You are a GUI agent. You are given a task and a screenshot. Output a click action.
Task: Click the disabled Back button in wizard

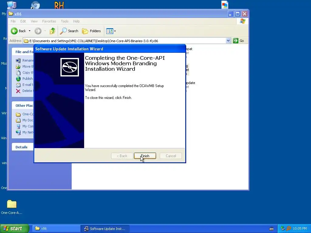click(122, 156)
